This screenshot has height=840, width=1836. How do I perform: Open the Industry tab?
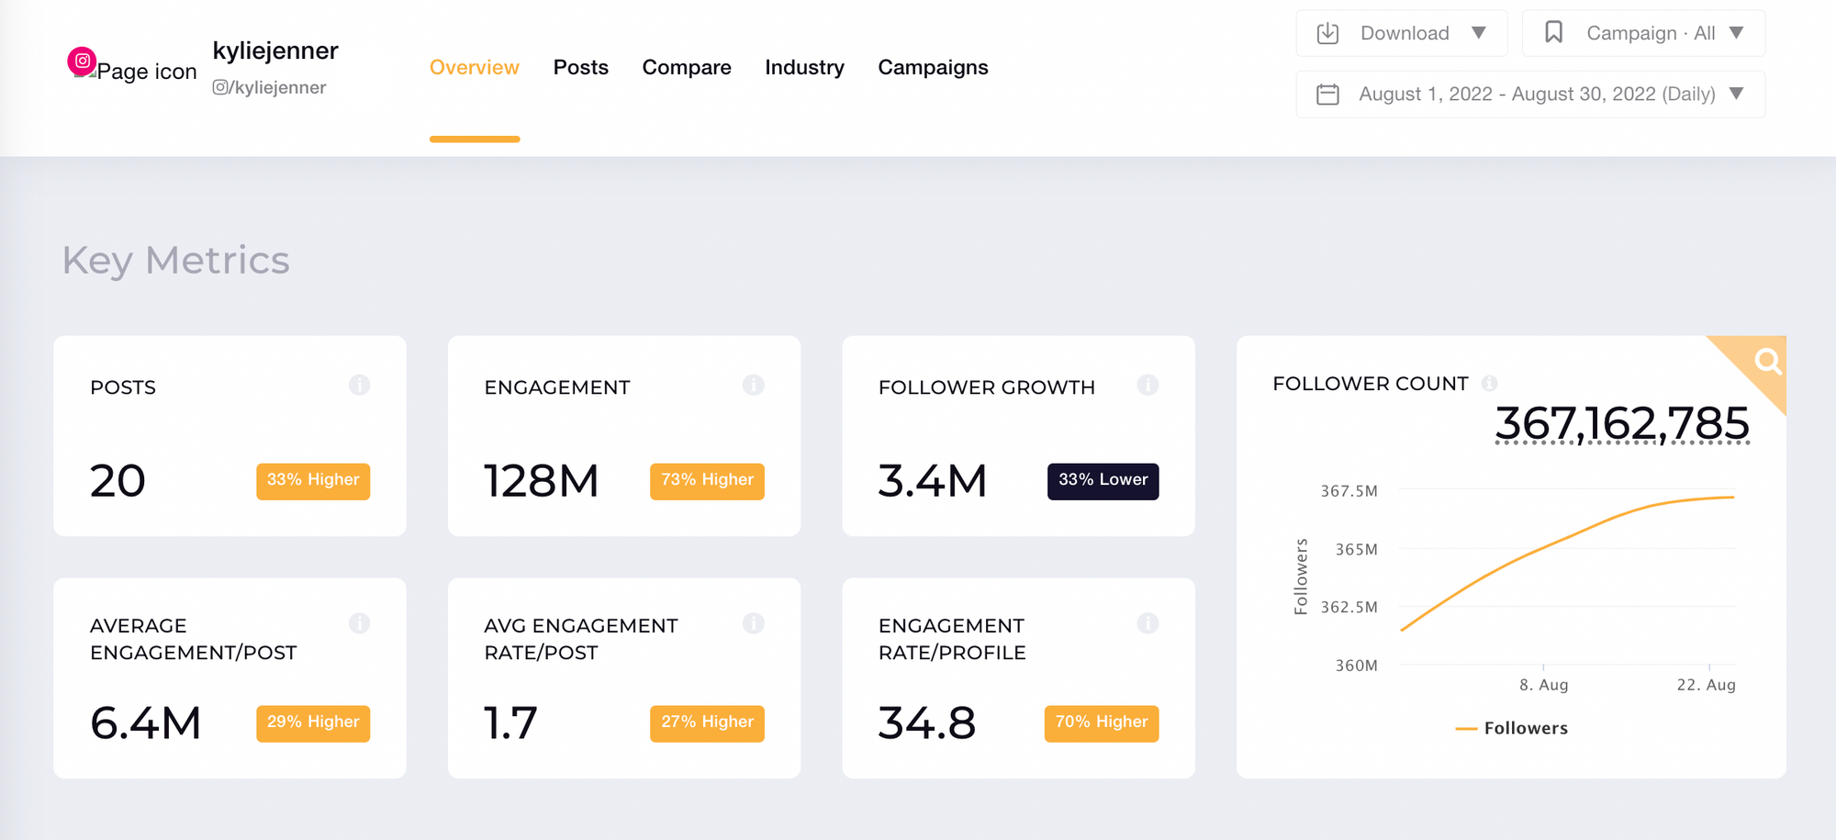pyautogui.click(x=804, y=68)
